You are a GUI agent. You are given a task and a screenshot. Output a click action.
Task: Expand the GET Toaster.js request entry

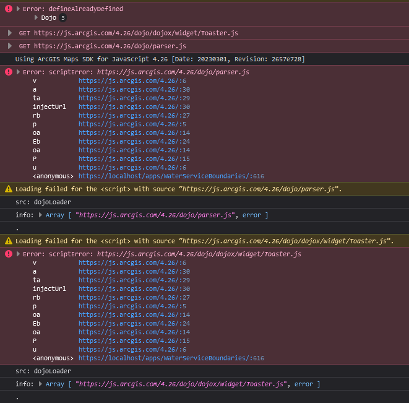tap(10, 33)
